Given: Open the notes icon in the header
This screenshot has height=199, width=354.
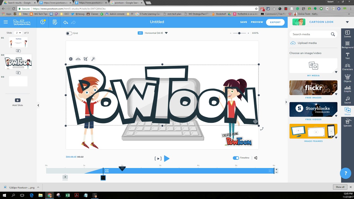Looking at the screenshot, I should point(55,22).
